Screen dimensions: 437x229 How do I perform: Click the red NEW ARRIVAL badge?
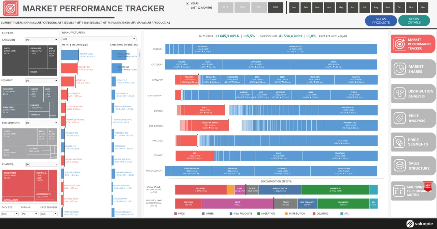(428, 186)
